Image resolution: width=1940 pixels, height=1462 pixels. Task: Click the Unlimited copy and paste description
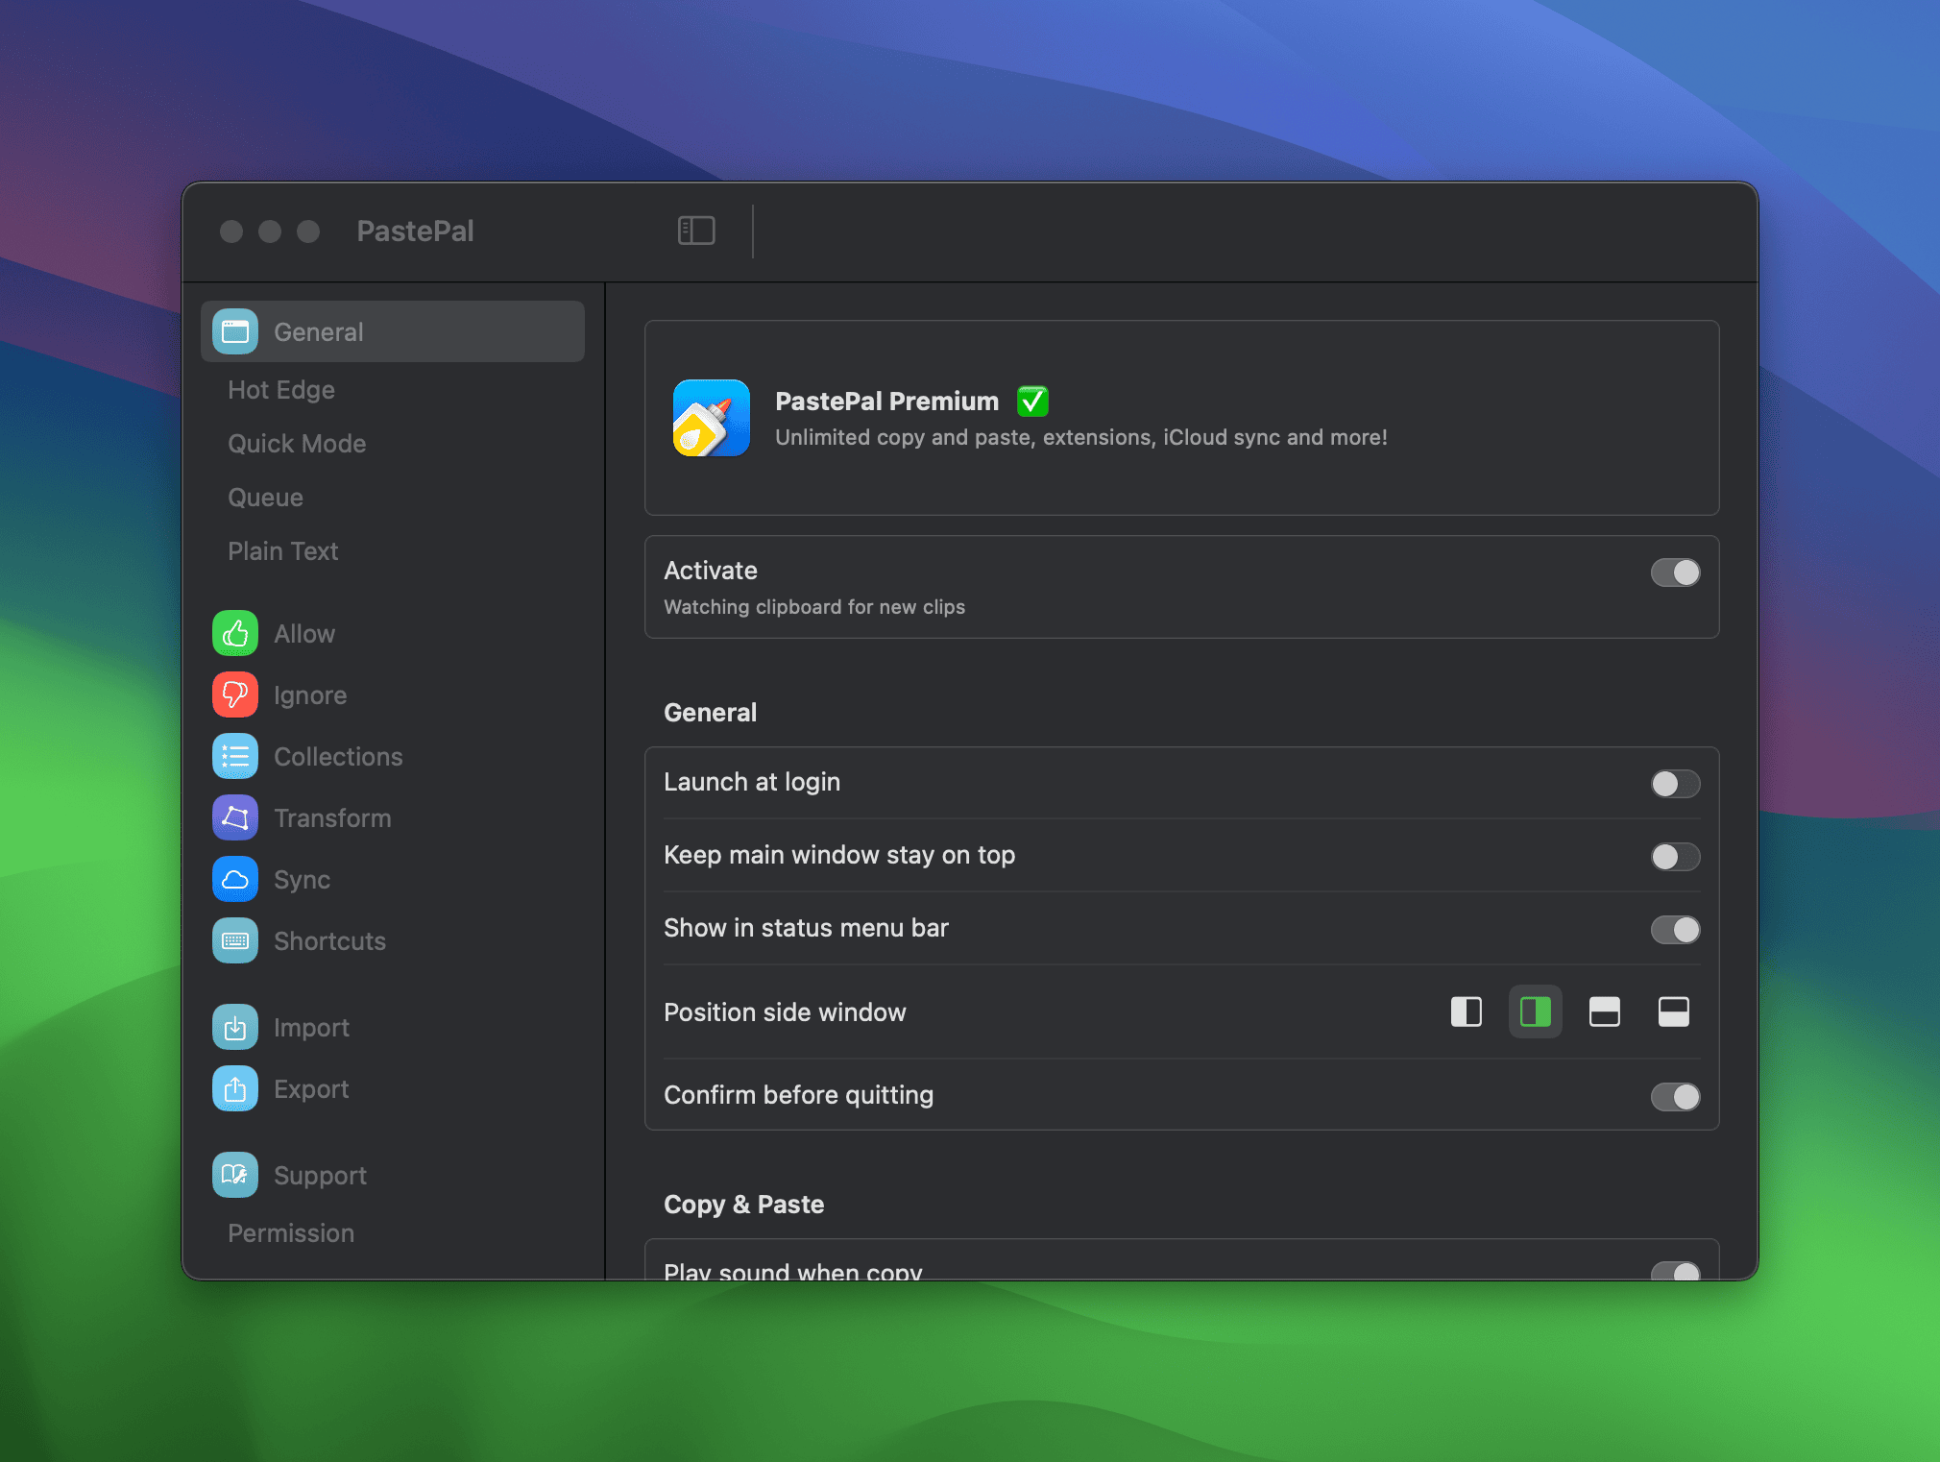pos(1081,437)
